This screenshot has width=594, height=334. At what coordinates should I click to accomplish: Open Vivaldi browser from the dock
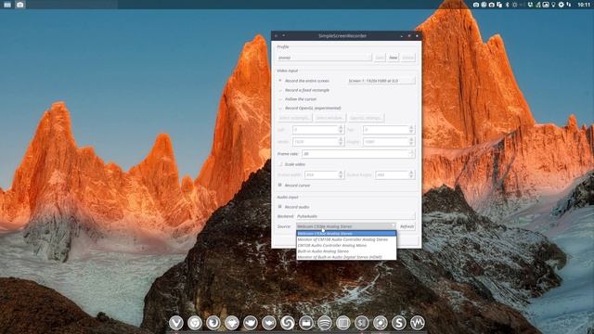click(176, 323)
